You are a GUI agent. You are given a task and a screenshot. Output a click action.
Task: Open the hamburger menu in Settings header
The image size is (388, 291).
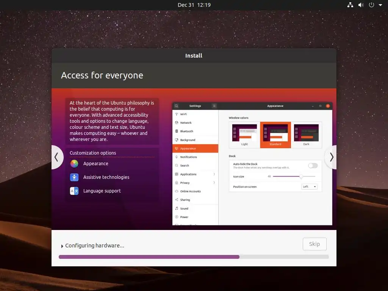(x=214, y=106)
